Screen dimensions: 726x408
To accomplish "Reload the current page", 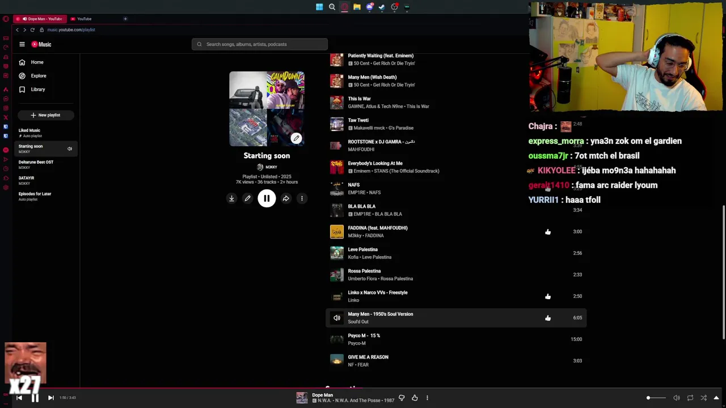I will pos(32,29).
